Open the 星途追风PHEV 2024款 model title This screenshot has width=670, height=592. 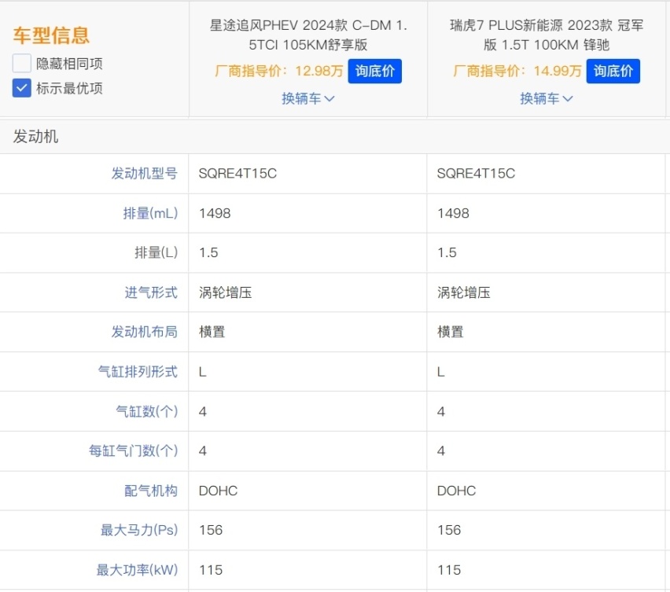tap(308, 35)
